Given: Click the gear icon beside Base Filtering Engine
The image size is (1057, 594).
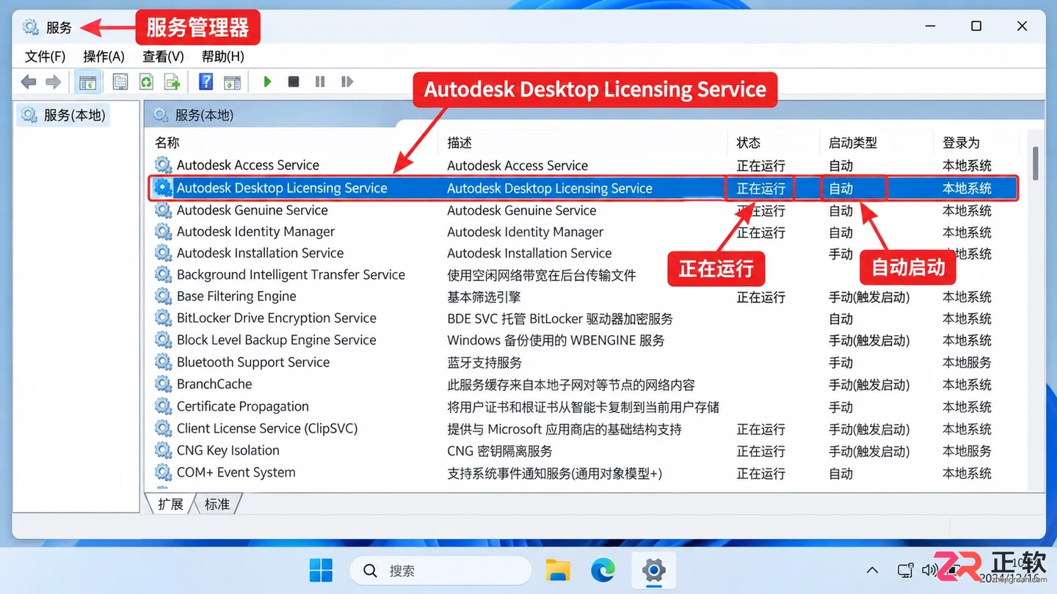Looking at the screenshot, I should pos(163,296).
